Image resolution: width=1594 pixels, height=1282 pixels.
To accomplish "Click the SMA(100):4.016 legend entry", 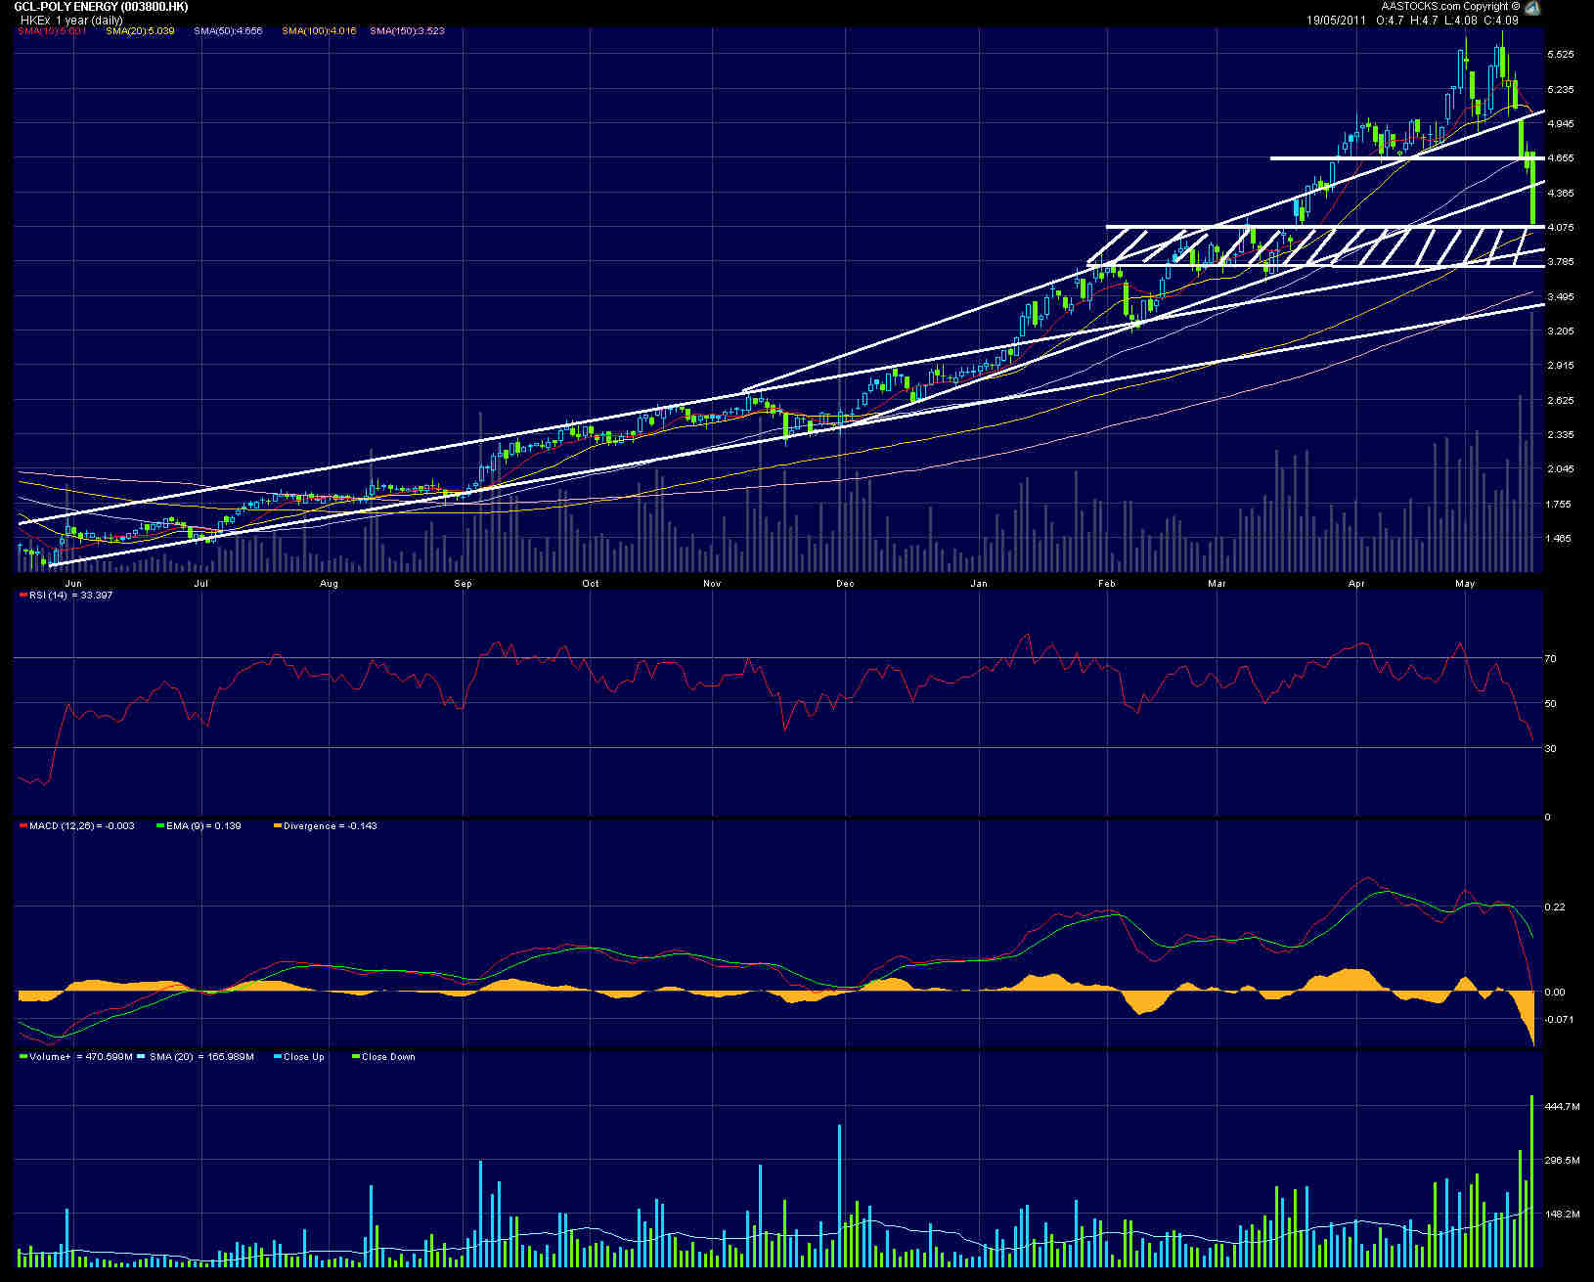I will [x=319, y=31].
